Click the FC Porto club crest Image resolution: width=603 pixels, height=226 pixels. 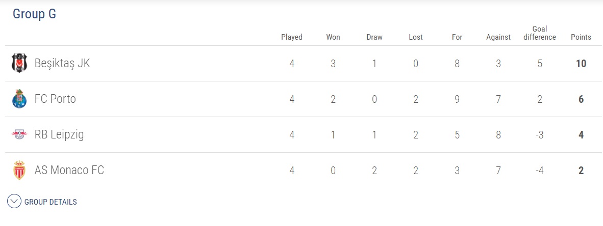(19, 99)
